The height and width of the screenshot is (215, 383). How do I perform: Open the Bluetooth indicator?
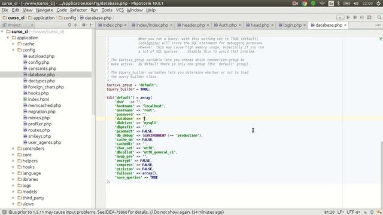(338, 3)
